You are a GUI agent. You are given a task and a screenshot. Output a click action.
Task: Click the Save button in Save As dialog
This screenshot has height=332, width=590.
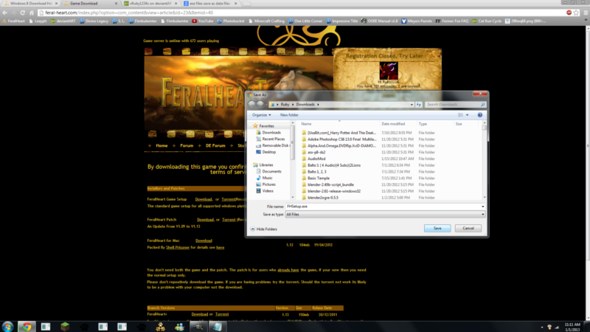pyautogui.click(x=437, y=228)
